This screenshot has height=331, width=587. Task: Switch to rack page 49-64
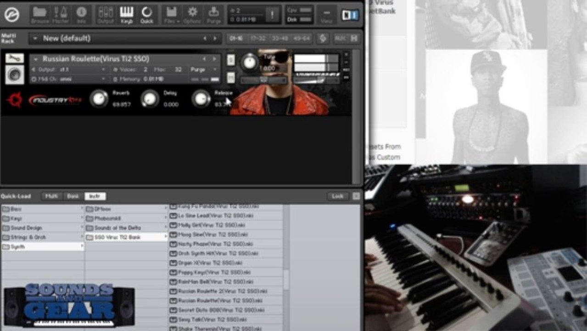point(302,39)
